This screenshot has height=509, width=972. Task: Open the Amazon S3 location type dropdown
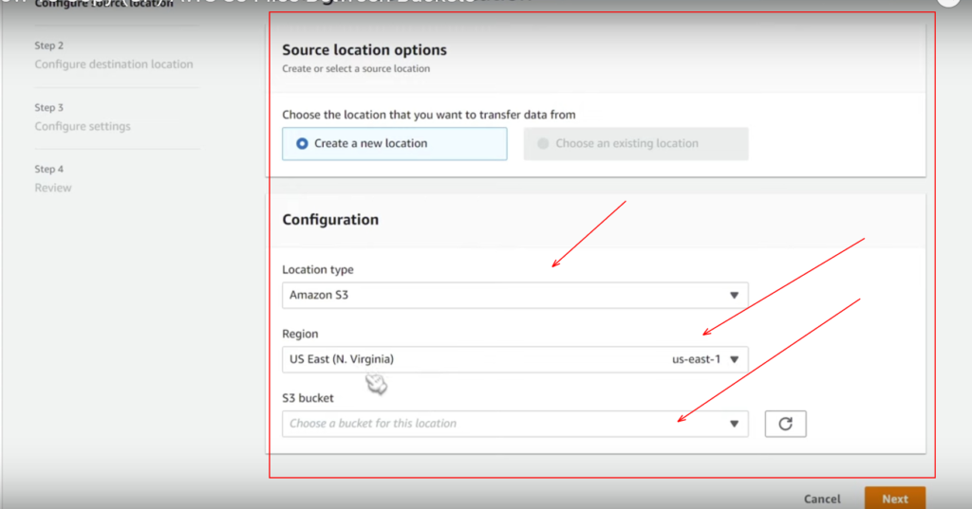tap(513, 296)
